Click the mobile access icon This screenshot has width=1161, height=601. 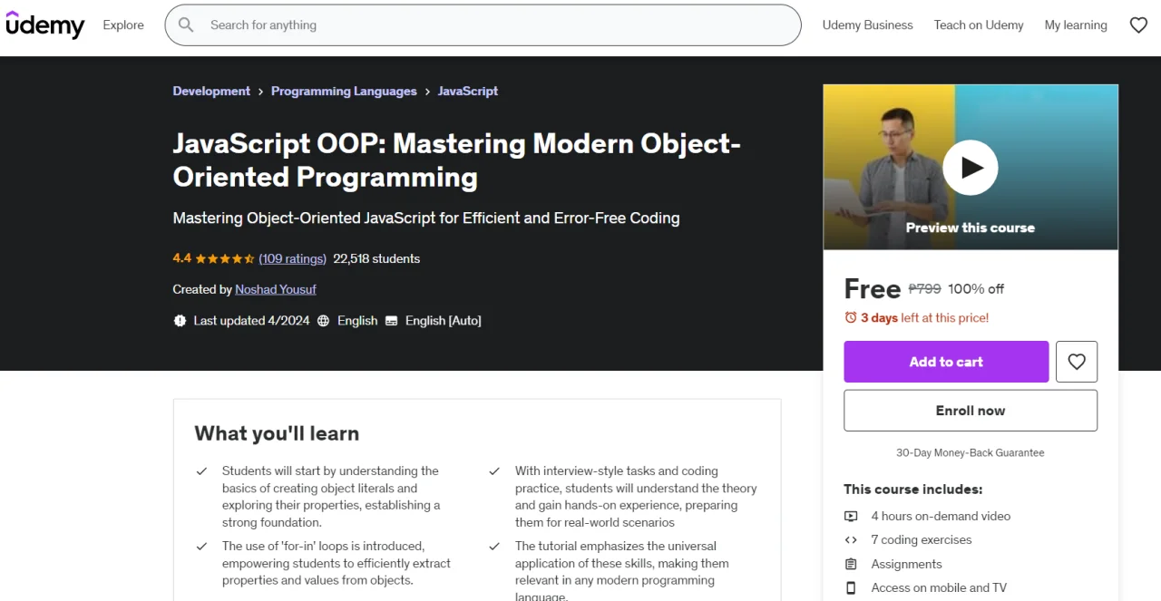tap(851, 587)
